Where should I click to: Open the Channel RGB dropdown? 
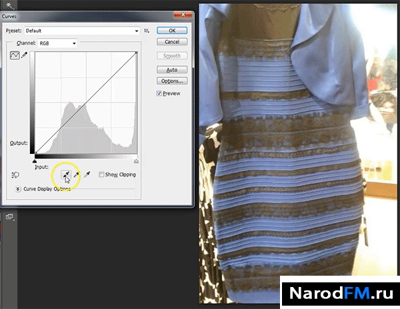pyautogui.click(x=57, y=43)
